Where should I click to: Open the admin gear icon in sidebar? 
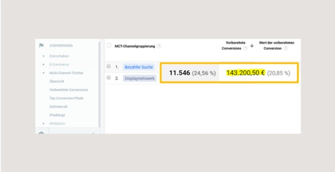[41, 133]
